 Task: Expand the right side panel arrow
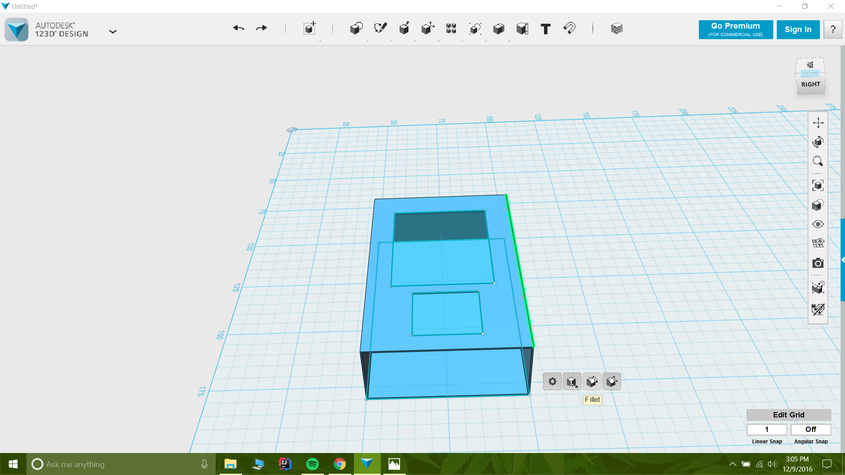coord(842,260)
